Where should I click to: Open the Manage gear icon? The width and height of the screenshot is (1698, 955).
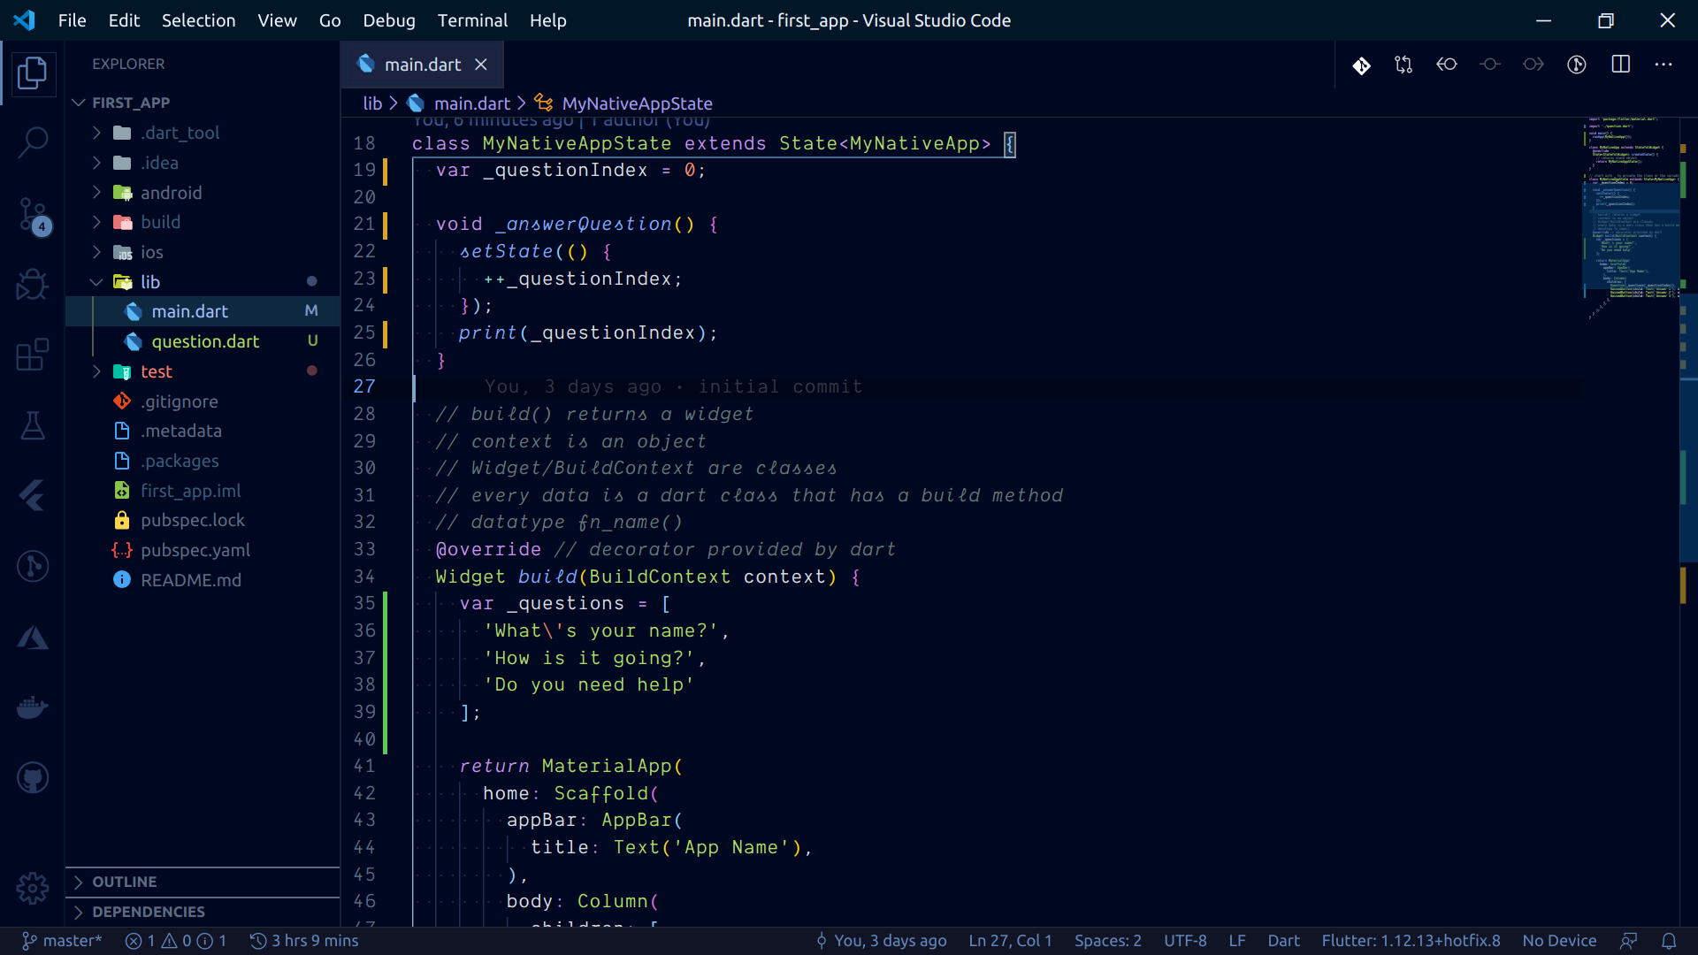tap(33, 888)
